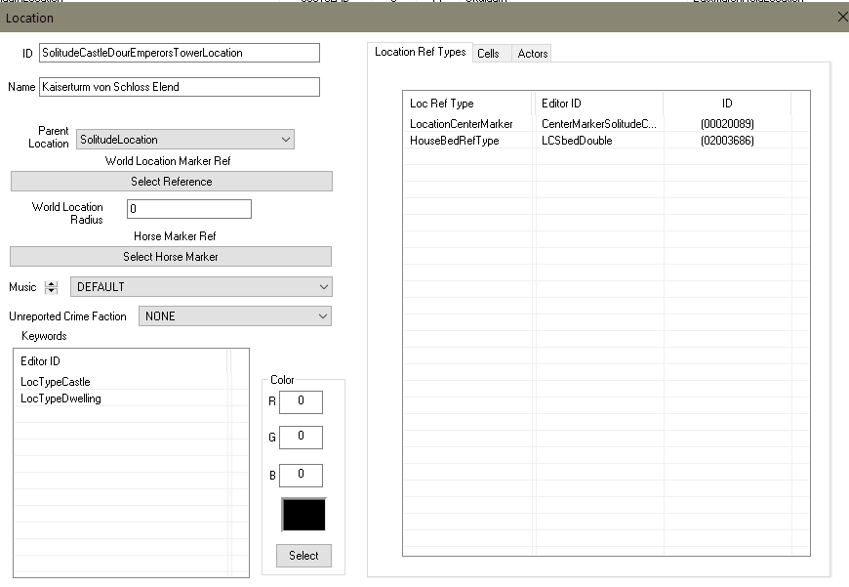Expand the Music DEFAULT dropdown
This screenshot has width=849, height=587.
point(201,287)
